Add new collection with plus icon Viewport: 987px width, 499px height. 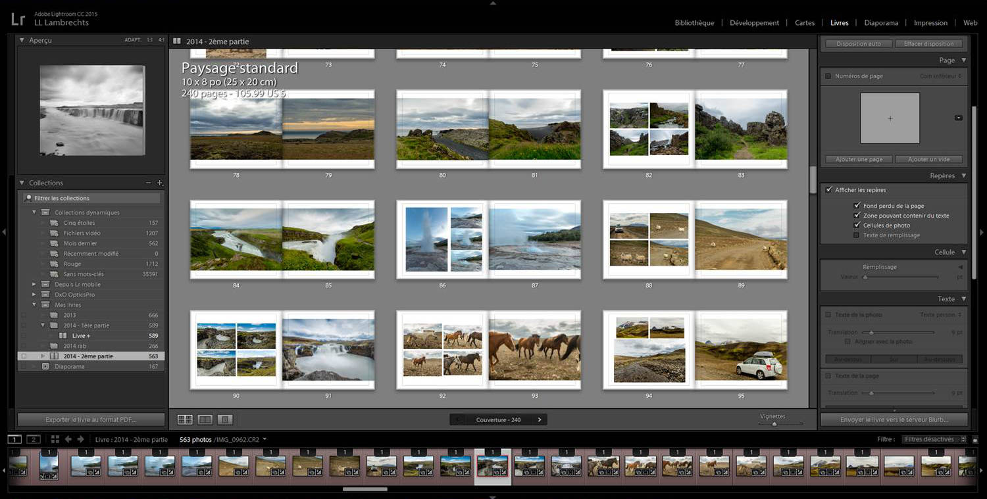coord(160,183)
